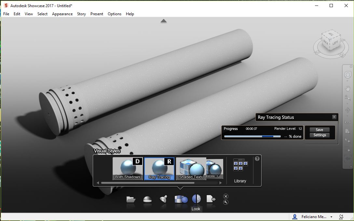Open a scene using the folder icon
The image size is (354, 221).
131,199
